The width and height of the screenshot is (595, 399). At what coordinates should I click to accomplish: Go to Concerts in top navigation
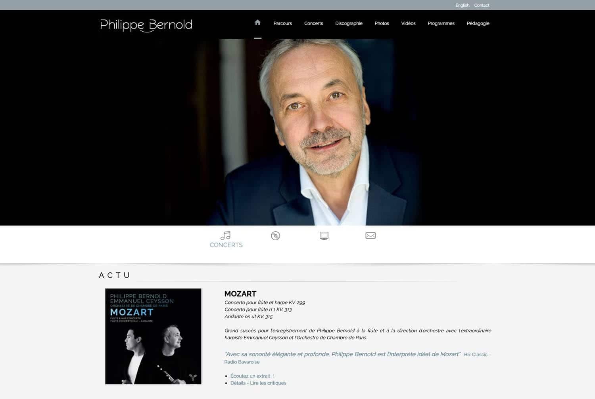(x=313, y=23)
